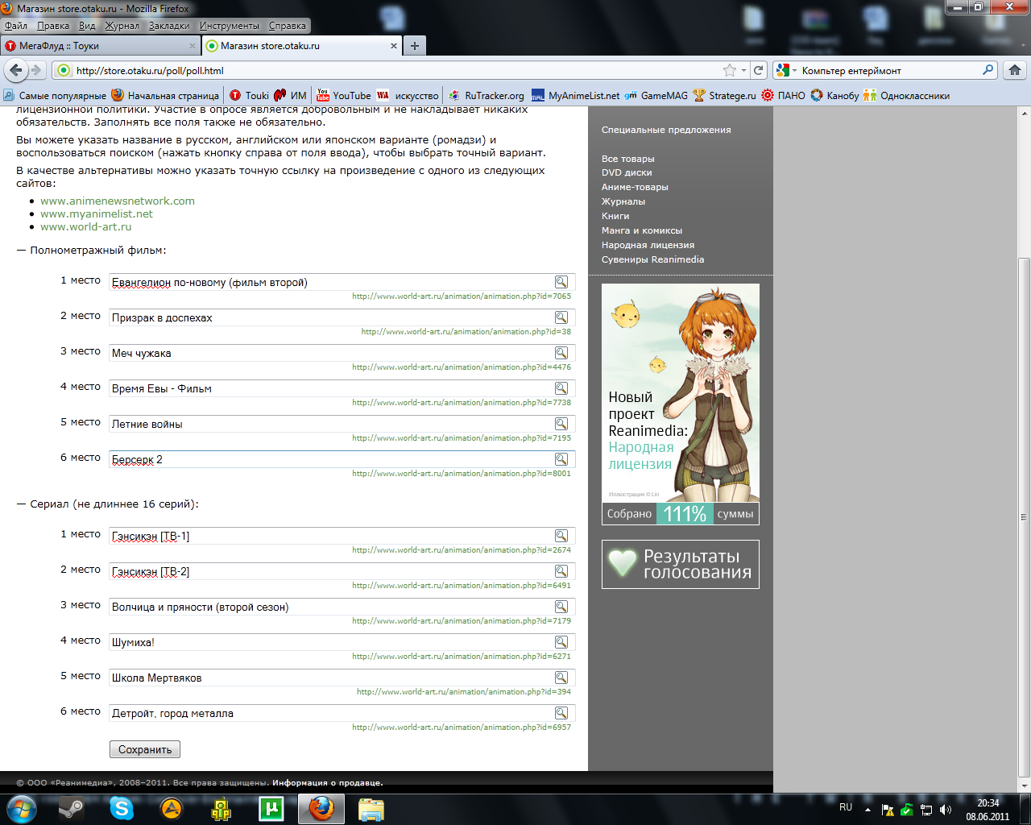Screen dimensions: 1031x825
Task: Reload the page with refresh icon
Action: point(758,70)
